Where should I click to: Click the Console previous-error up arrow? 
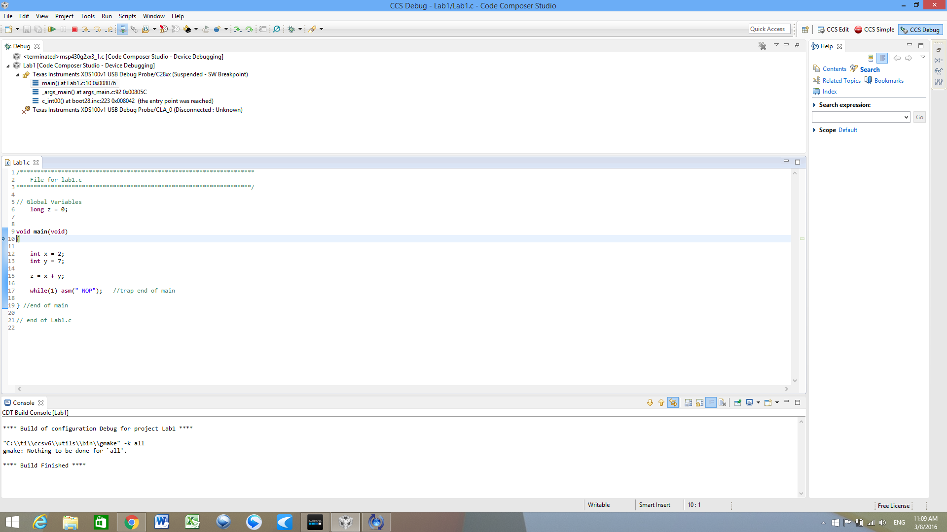click(661, 402)
